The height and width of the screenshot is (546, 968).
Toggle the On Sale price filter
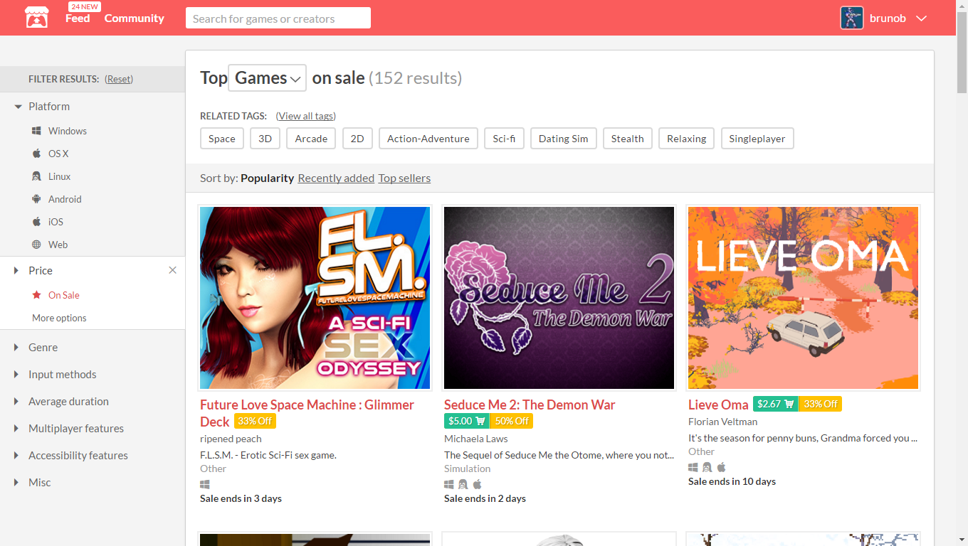(x=63, y=295)
